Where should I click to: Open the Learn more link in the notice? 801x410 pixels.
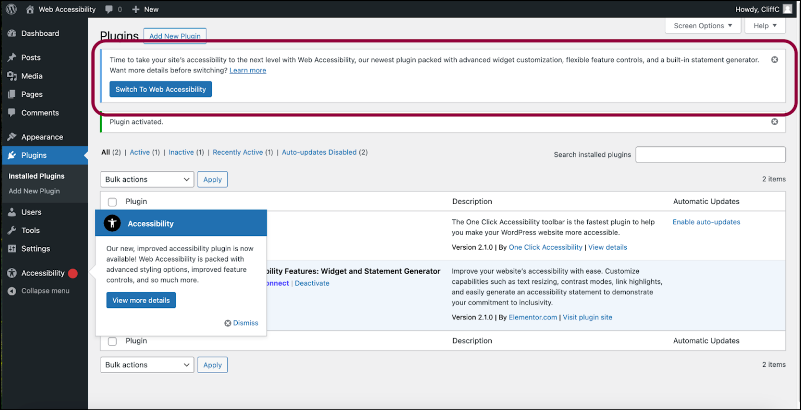click(248, 70)
